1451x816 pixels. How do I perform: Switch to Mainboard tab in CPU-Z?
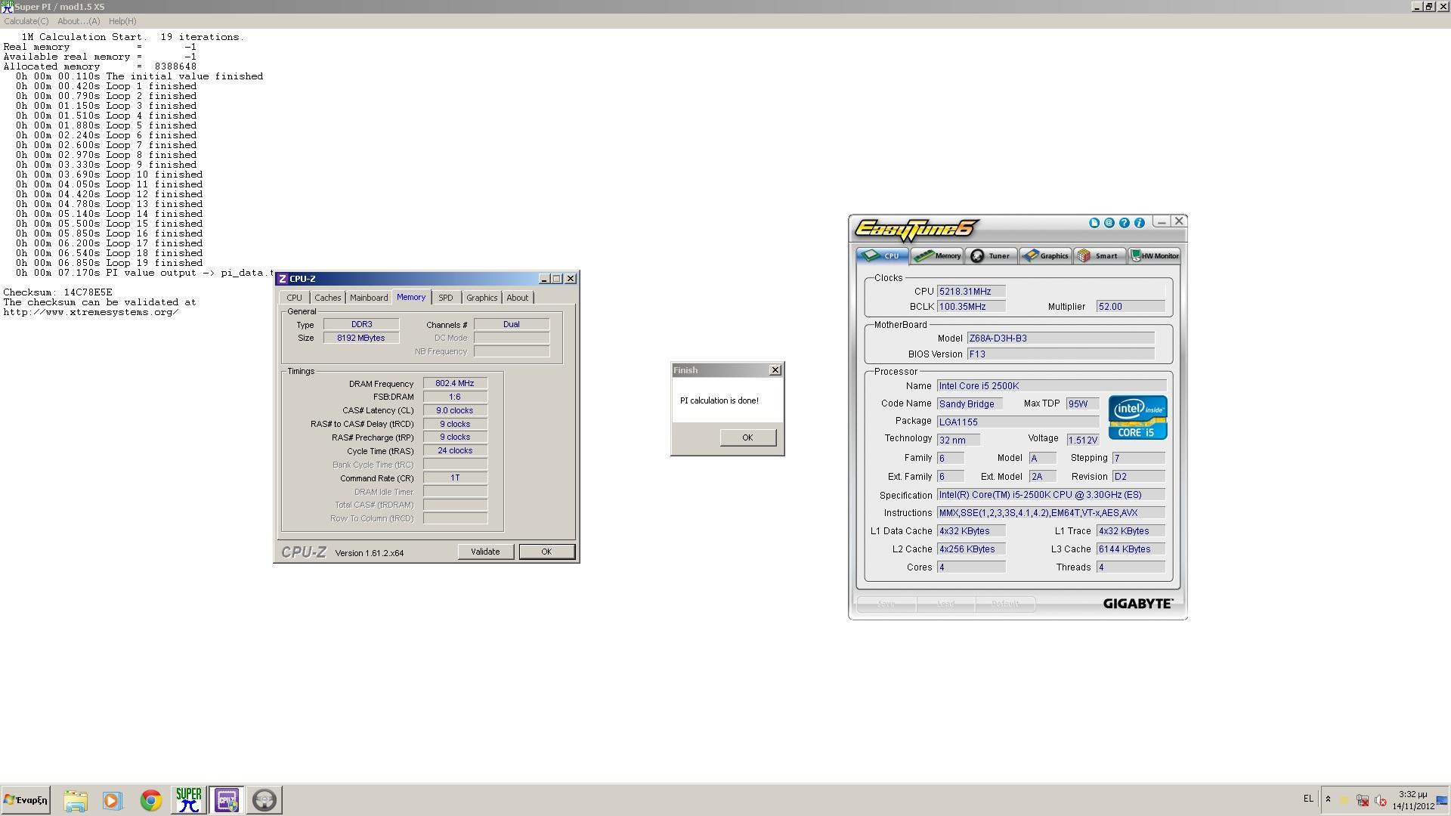pos(369,298)
